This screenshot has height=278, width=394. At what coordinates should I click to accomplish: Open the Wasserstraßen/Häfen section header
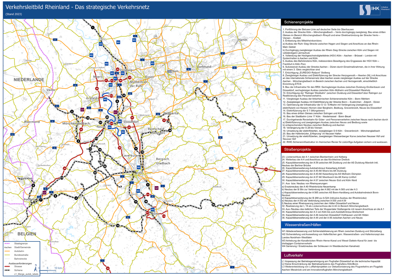336,225
